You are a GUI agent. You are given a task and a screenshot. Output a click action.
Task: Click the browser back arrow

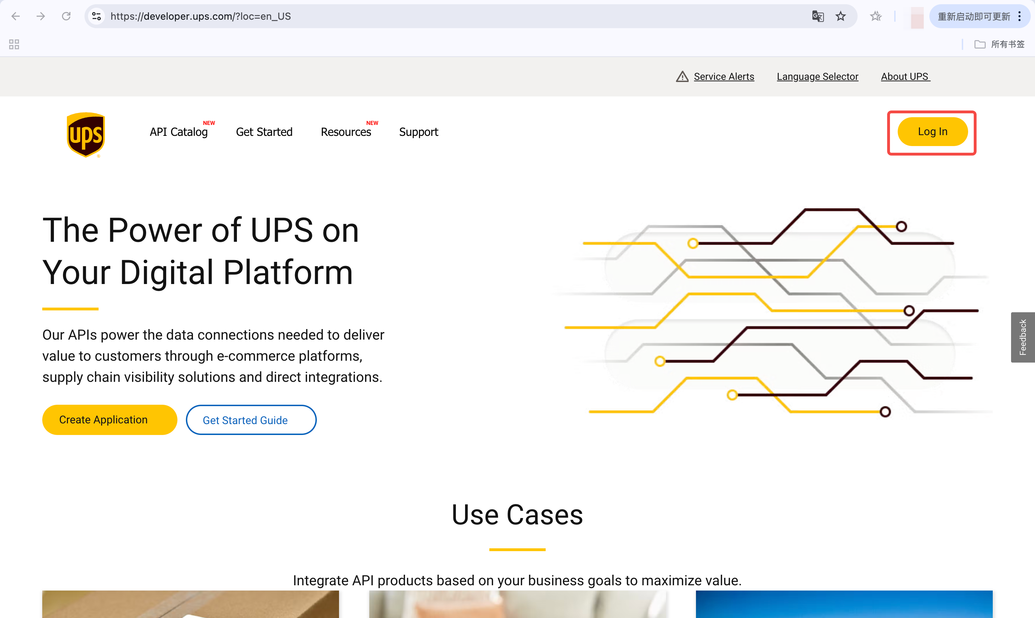[16, 16]
